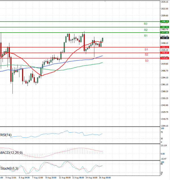Viewport: 170px width, 180px height.
Task: Click the R2 resistance label
Action: coord(146,30)
